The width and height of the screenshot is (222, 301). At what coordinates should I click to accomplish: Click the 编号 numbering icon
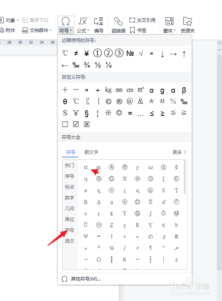pos(99,22)
